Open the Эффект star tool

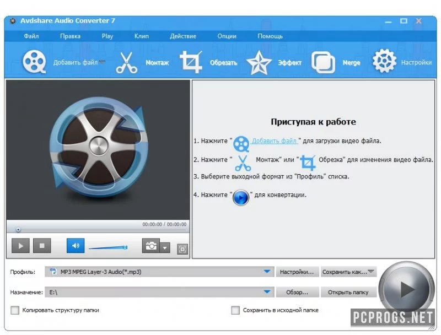tap(259, 62)
